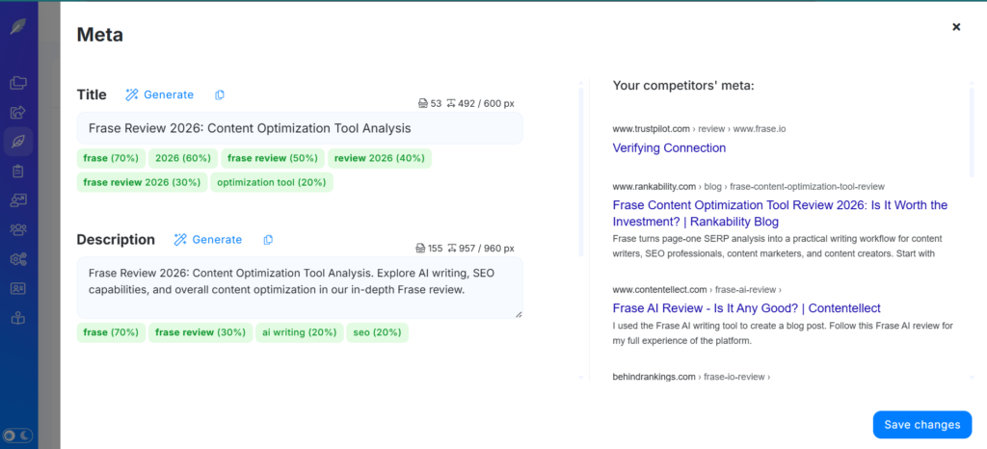This screenshot has height=449, width=987.
Task: Click the 'frase review (50%)' keyword tag
Action: coord(273,158)
